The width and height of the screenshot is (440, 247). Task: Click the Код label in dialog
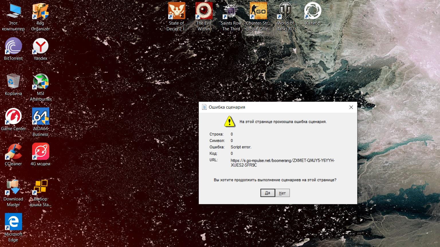point(213,154)
